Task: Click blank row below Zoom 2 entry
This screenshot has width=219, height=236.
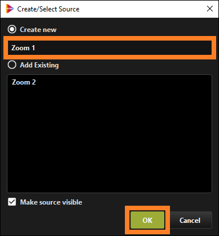Action: 109,91
